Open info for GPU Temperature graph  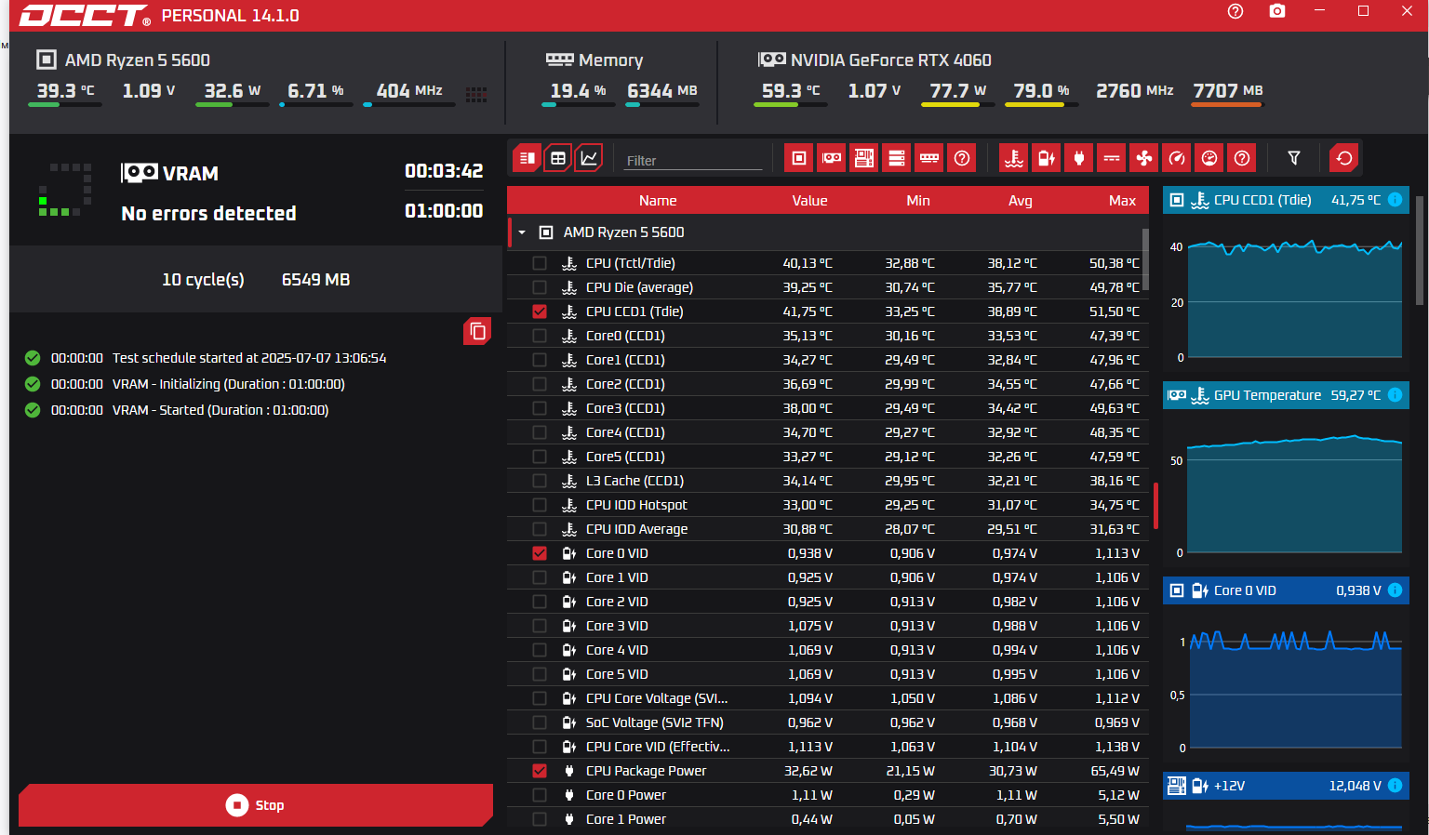[1396, 395]
